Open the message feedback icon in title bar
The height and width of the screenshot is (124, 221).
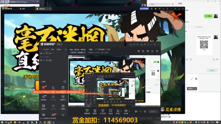(x=138, y=44)
